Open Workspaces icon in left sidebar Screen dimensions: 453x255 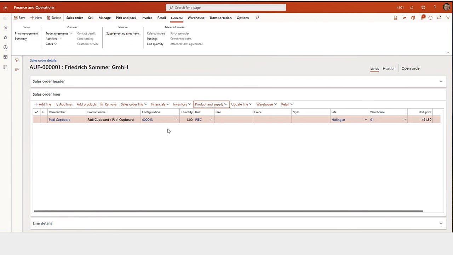click(x=5, y=57)
